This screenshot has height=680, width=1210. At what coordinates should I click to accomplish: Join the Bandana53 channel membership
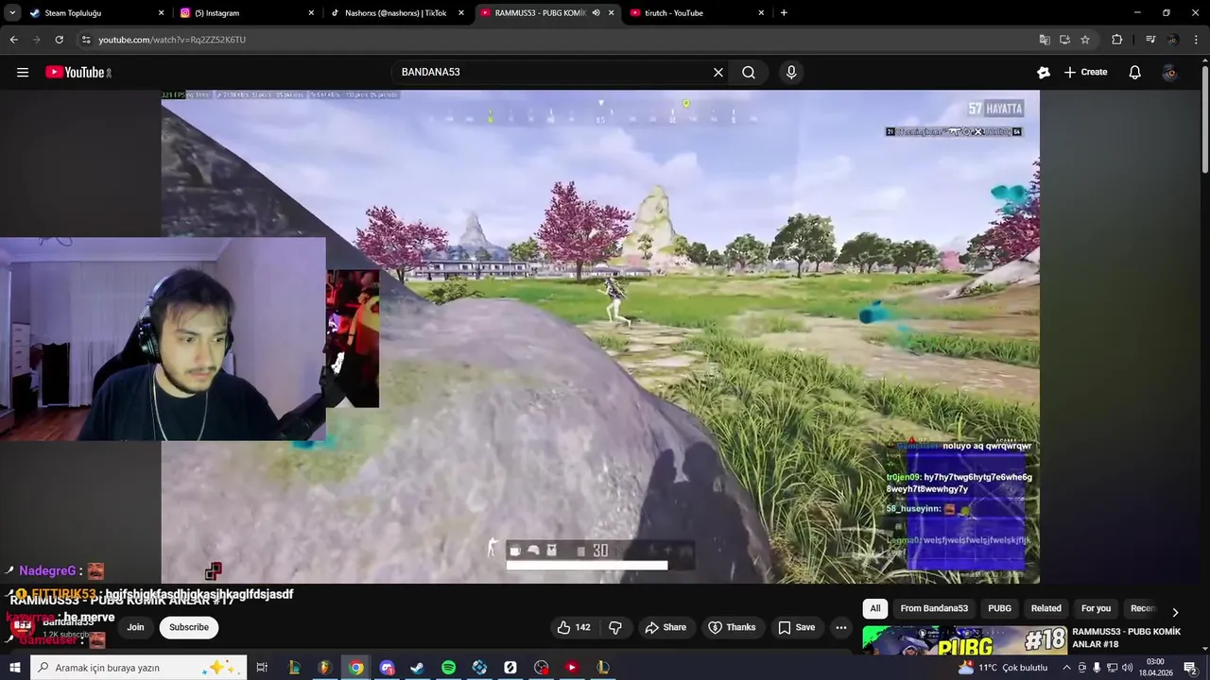point(136,627)
